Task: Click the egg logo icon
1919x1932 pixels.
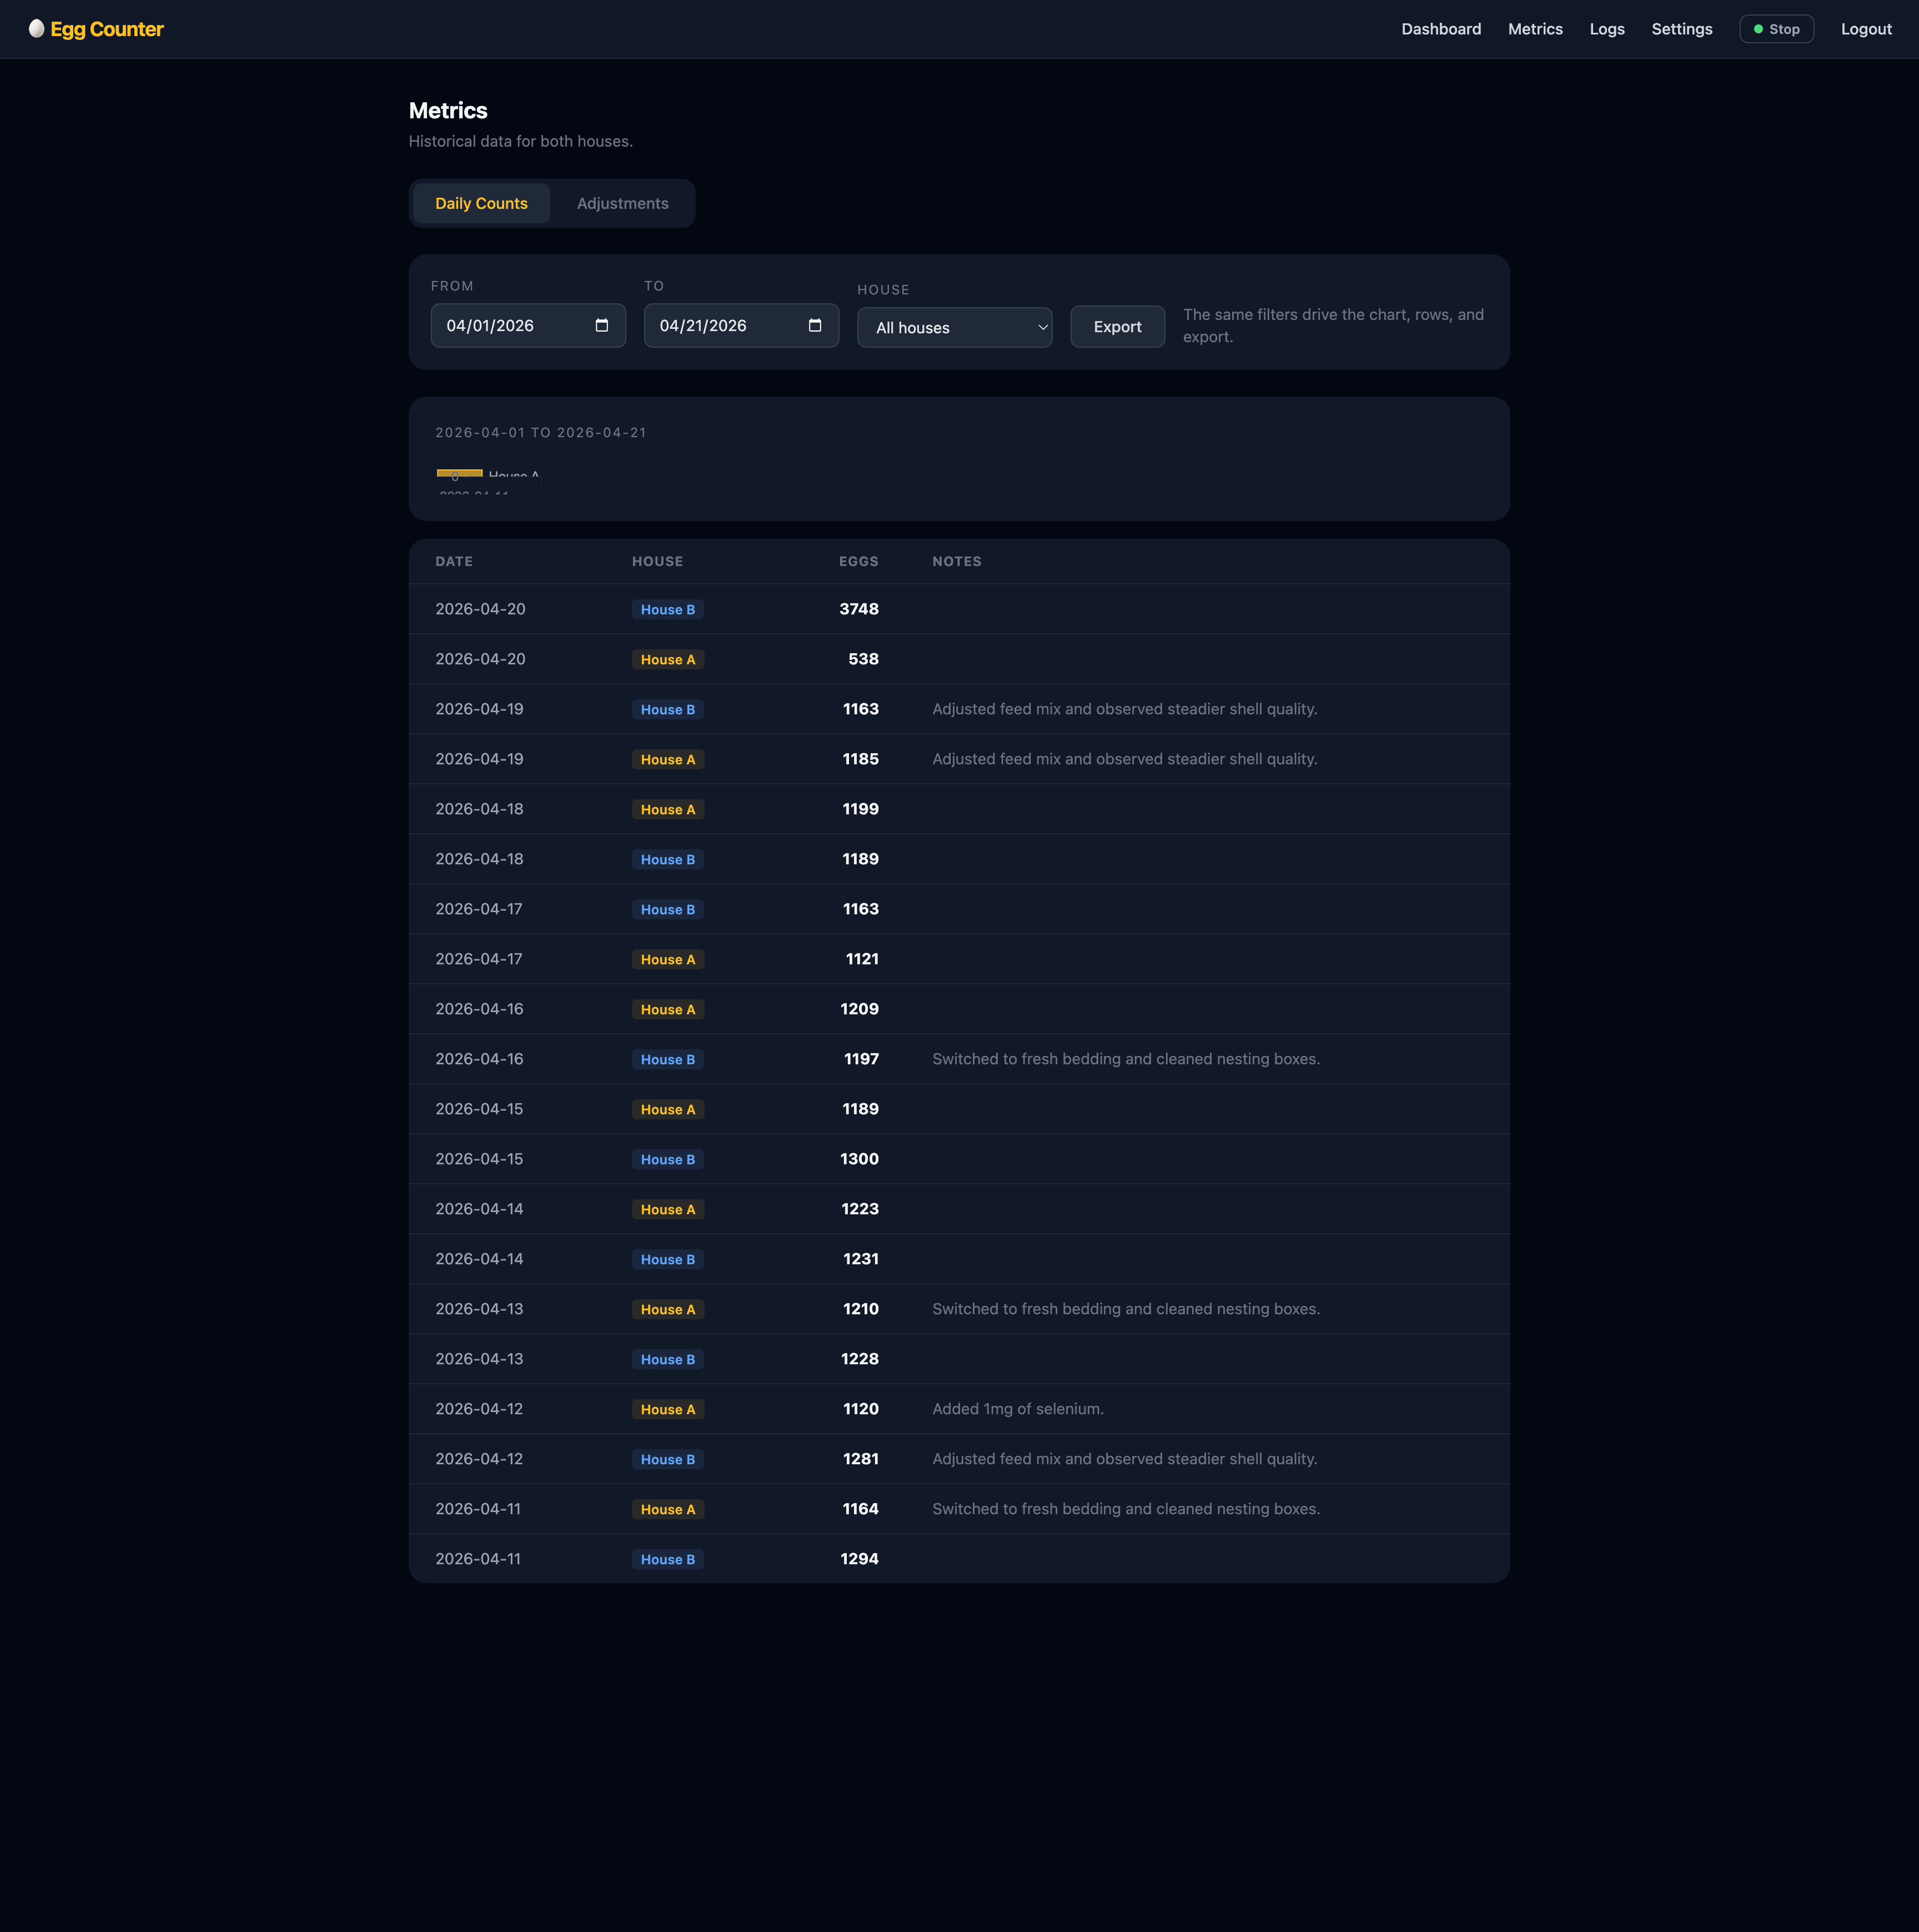Action: pos(37,29)
